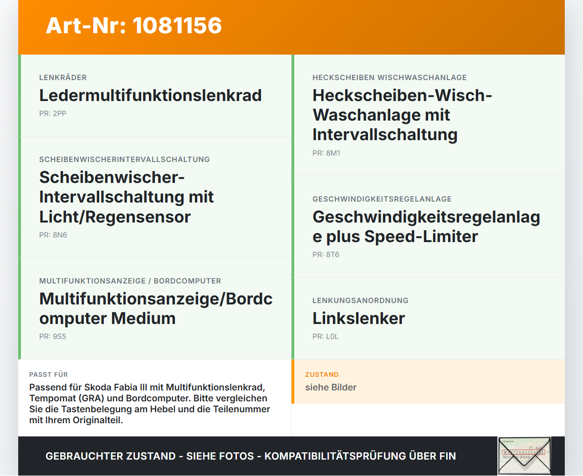Click the 'ZUSTAND' label
The image size is (583, 476).
point(322,375)
